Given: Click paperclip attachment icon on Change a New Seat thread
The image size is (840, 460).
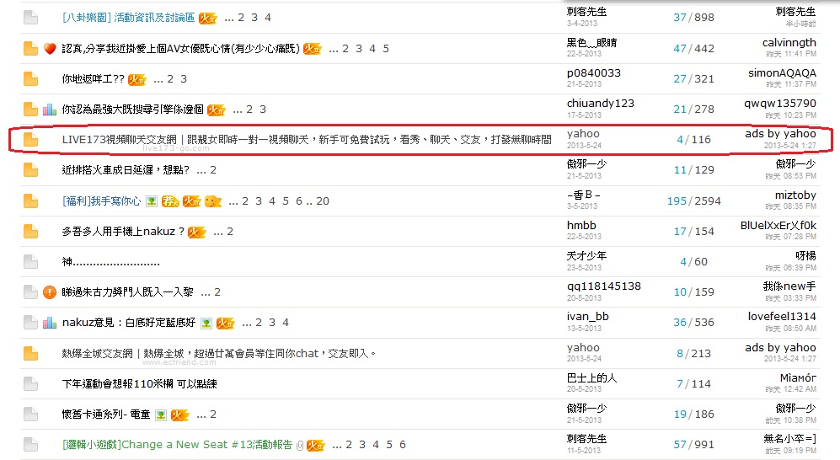Looking at the screenshot, I should 300,445.
